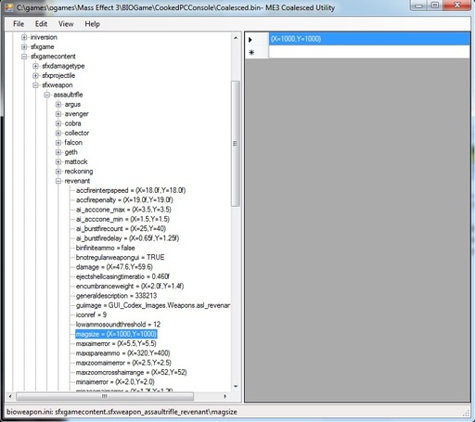Image resolution: width=475 pixels, height=422 pixels.
Task: Collapse the revenant node
Action: (58, 181)
